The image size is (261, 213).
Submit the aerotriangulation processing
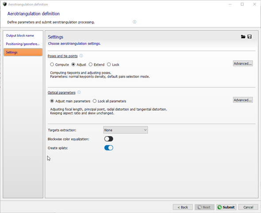(226, 207)
